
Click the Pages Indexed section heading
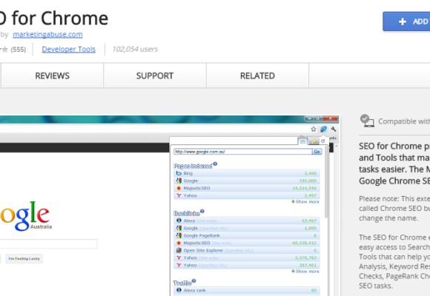point(193,166)
